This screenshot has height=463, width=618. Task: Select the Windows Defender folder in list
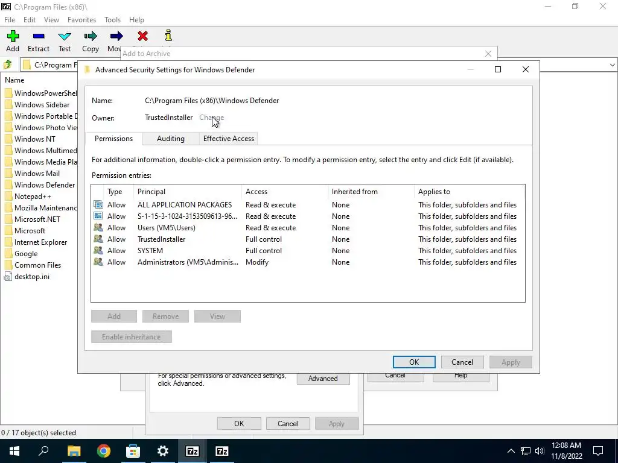(45, 184)
